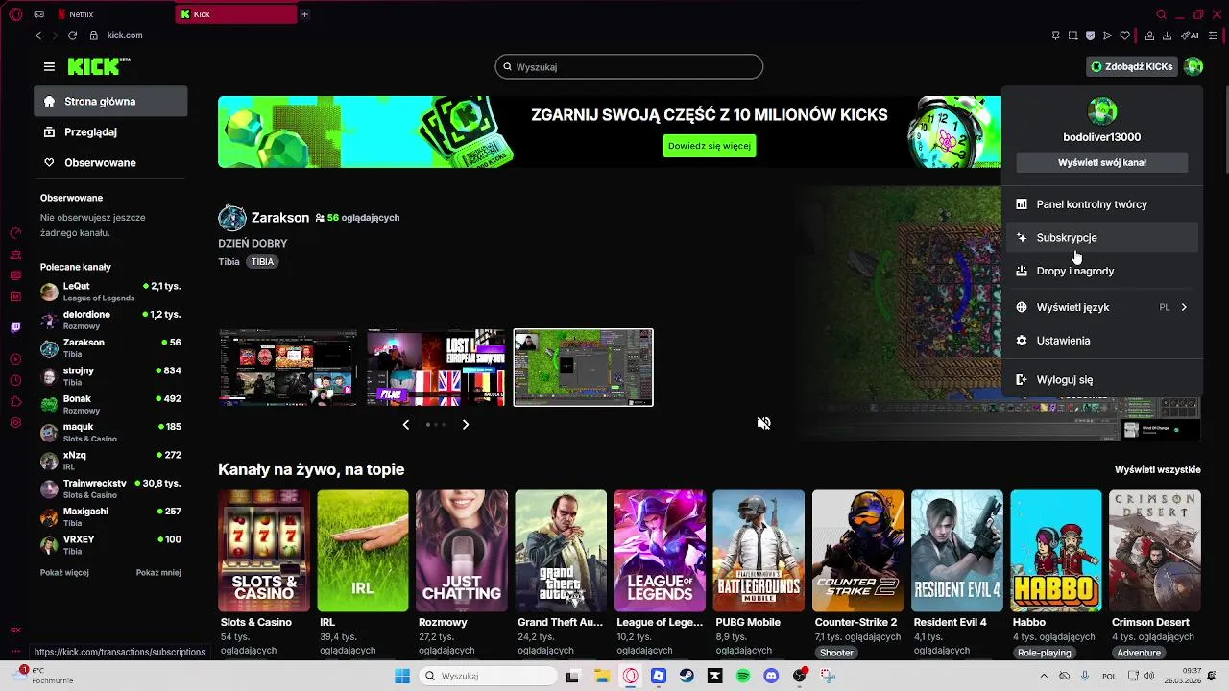Click the Opera GX logo icon
The height and width of the screenshot is (691, 1229).
coord(15,14)
